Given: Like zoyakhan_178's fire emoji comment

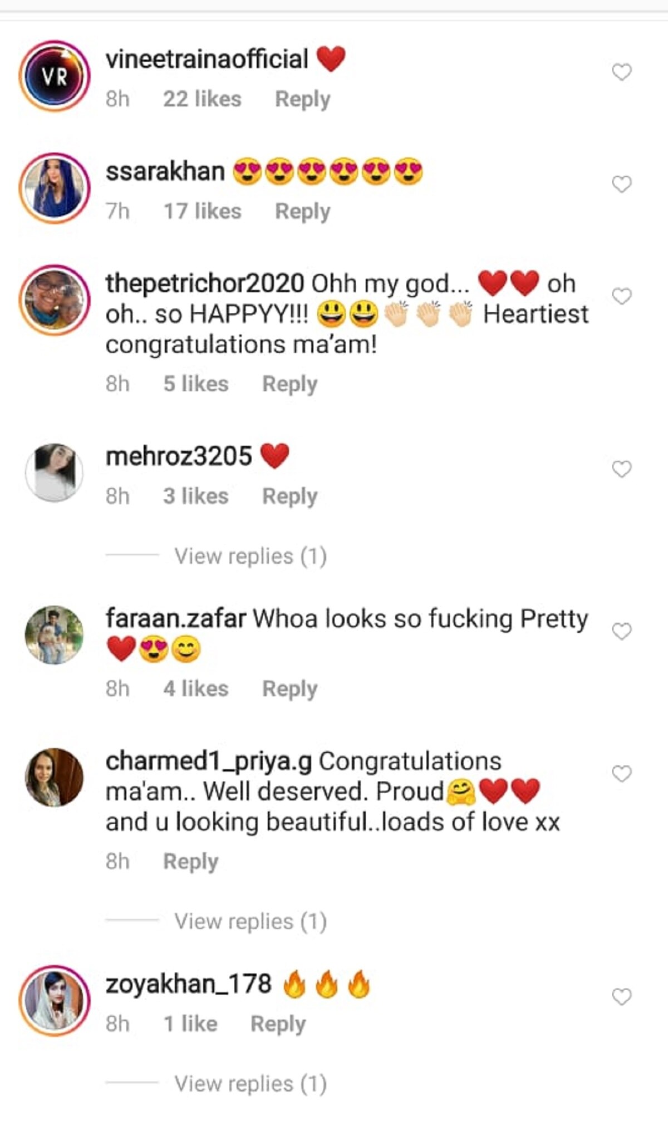Looking at the screenshot, I should point(621,996).
